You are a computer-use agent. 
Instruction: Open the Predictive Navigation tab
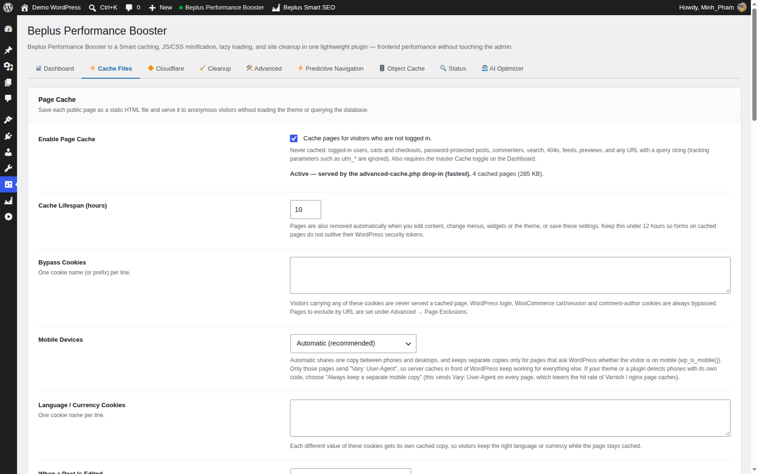(330, 69)
